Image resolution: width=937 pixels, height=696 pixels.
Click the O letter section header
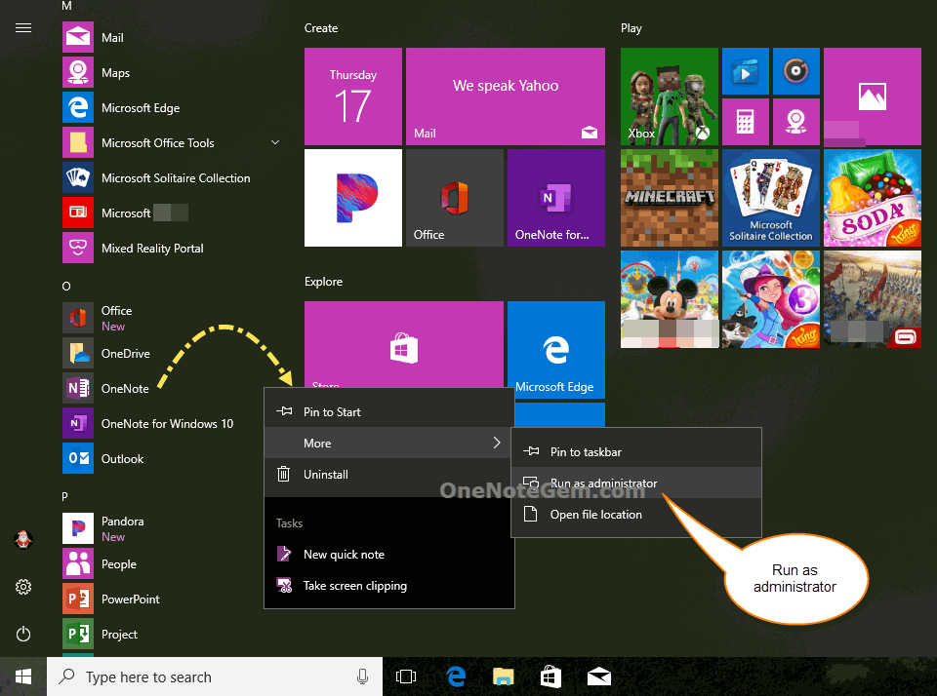66,286
